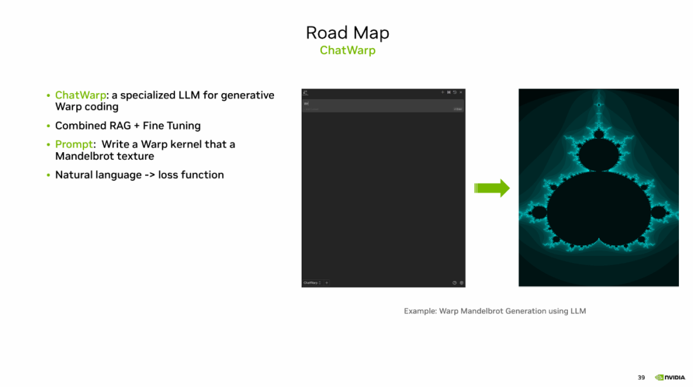Click the caption "Example: Warp Mandelbrot Generation using LLM"
The image size is (693, 387).
click(495, 311)
